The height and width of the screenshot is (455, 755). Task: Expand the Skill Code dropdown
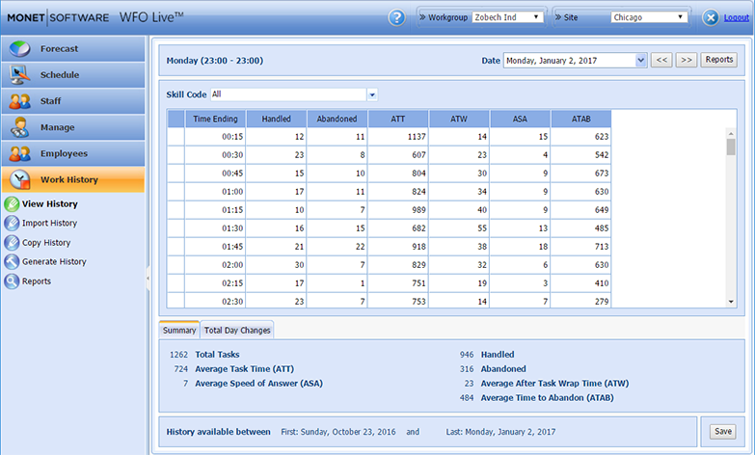tap(372, 94)
